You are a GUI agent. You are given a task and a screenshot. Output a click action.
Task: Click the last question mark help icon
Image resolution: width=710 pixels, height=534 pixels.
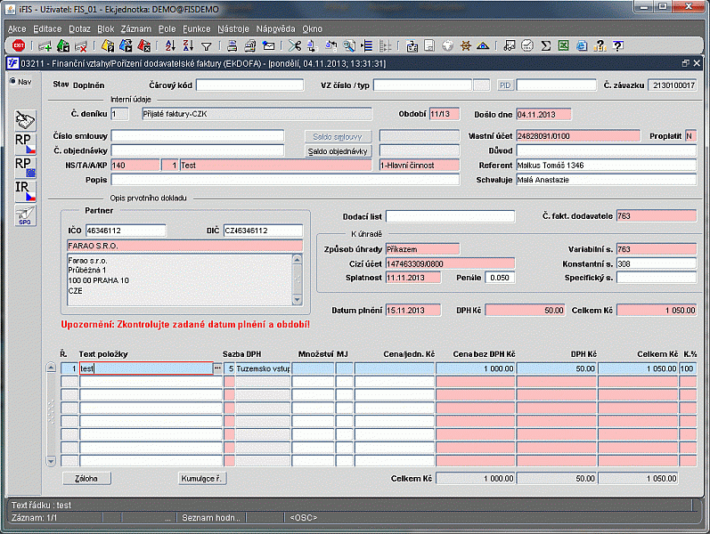pos(617,45)
